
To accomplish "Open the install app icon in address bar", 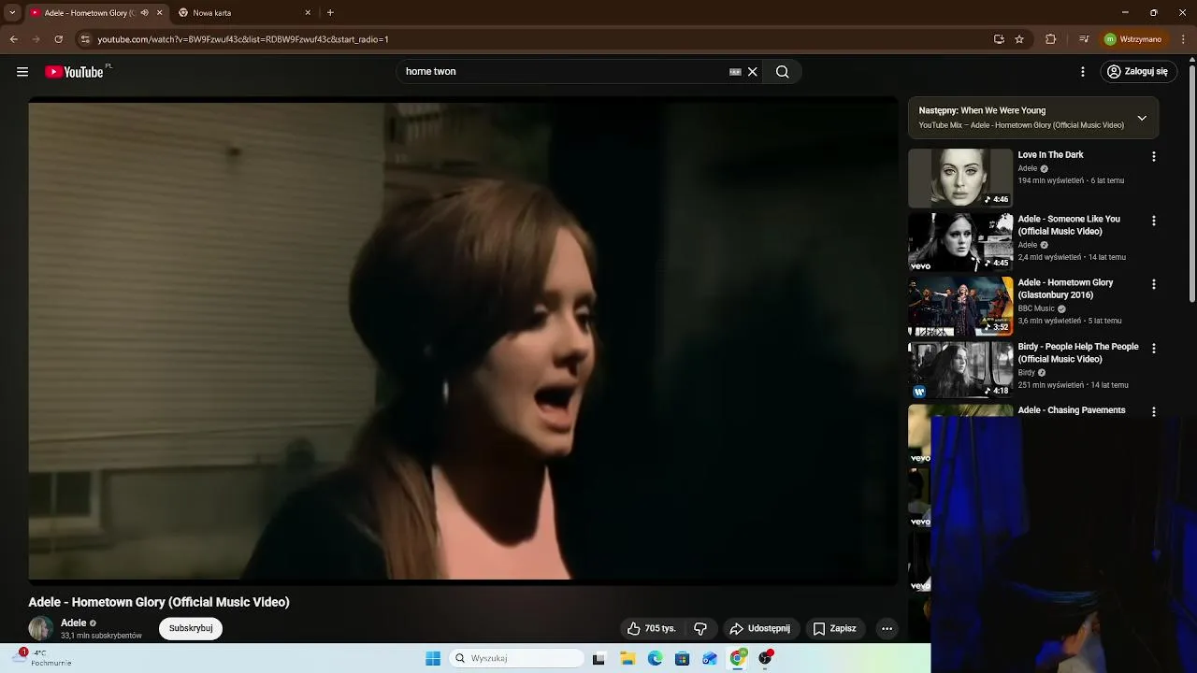I will [999, 39].
